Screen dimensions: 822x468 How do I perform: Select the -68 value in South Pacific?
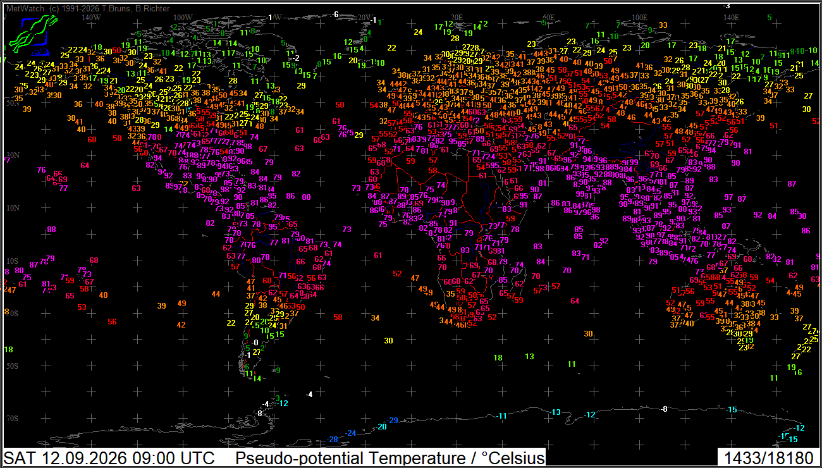[x=93, y=261]
